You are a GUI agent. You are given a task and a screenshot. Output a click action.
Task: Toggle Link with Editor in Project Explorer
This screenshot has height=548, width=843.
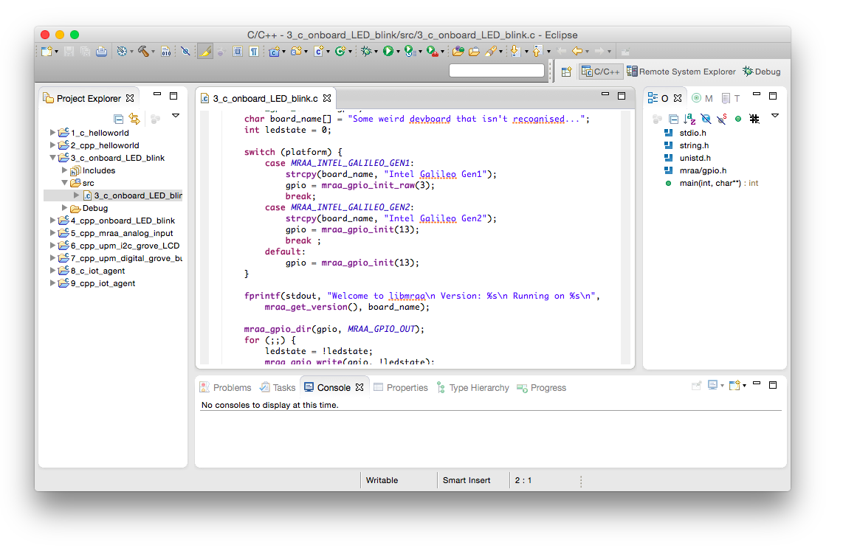click(x=134, y=119)
